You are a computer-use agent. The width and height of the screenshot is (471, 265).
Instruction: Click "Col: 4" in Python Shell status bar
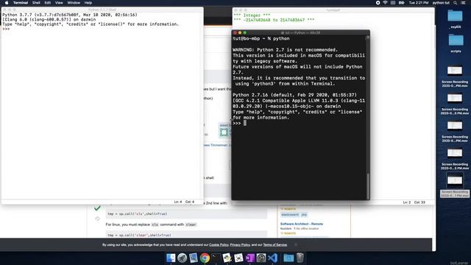coord(190,202)
